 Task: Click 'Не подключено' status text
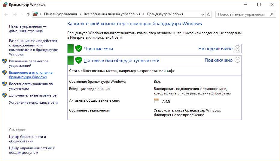215,49
